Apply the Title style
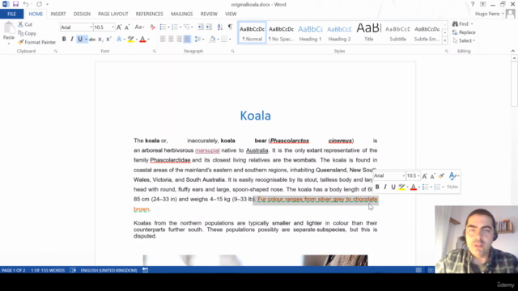This screenshot has width=518, height=291. point(369,33)
